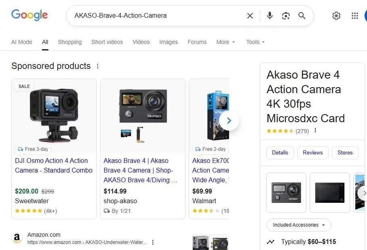Expand the Included Accessories dropdown

[299, 225]
